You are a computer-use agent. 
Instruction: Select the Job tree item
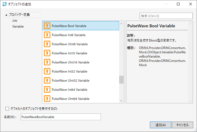[x=15, y=21]
